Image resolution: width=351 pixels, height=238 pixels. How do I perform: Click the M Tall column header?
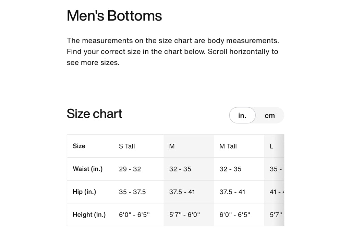(228, 146)
